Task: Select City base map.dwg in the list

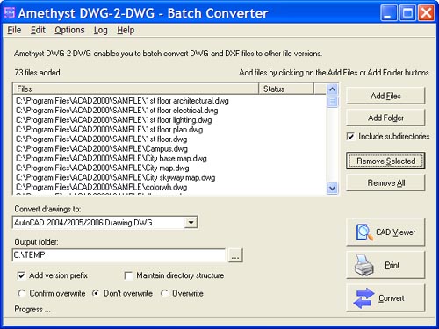Action: pyautogui.click(x=112, y=159)
